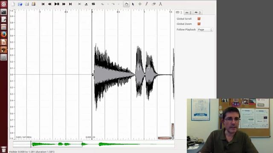
Task: Click the 'Global Scroll' label
Action: click(184, 19)
